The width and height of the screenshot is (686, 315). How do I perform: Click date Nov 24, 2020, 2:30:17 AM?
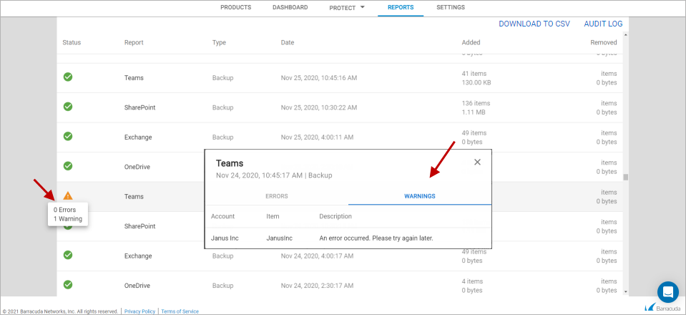[317, 286]
